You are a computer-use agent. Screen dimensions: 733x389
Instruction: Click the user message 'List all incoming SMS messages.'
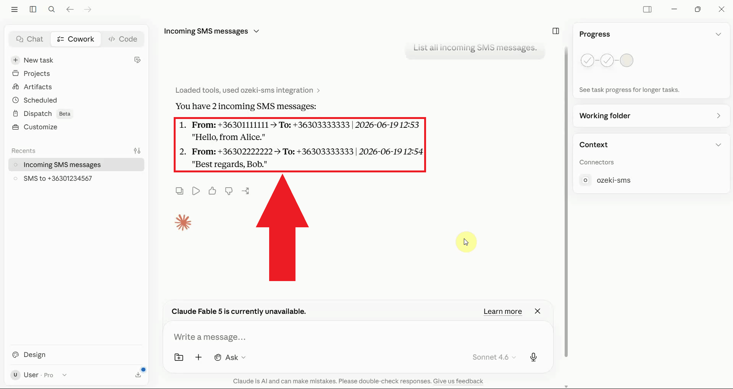pyautogui.click(x=475, y=48)
